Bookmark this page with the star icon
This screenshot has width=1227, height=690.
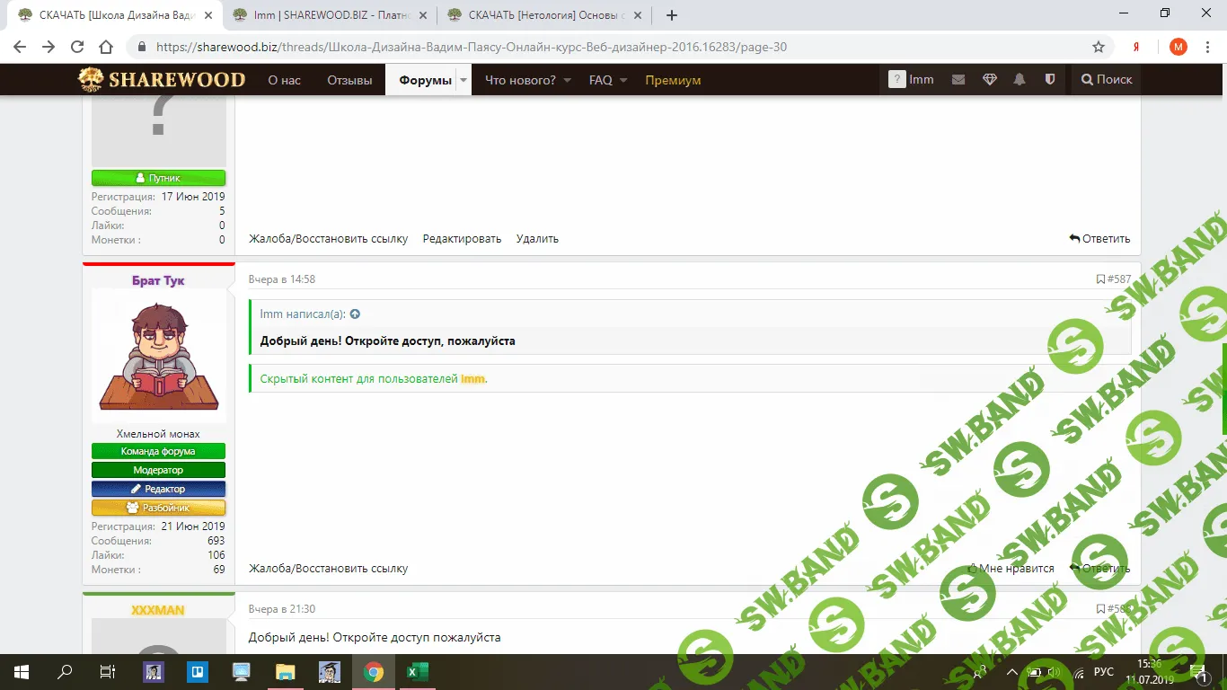(x=1099, y=47)
